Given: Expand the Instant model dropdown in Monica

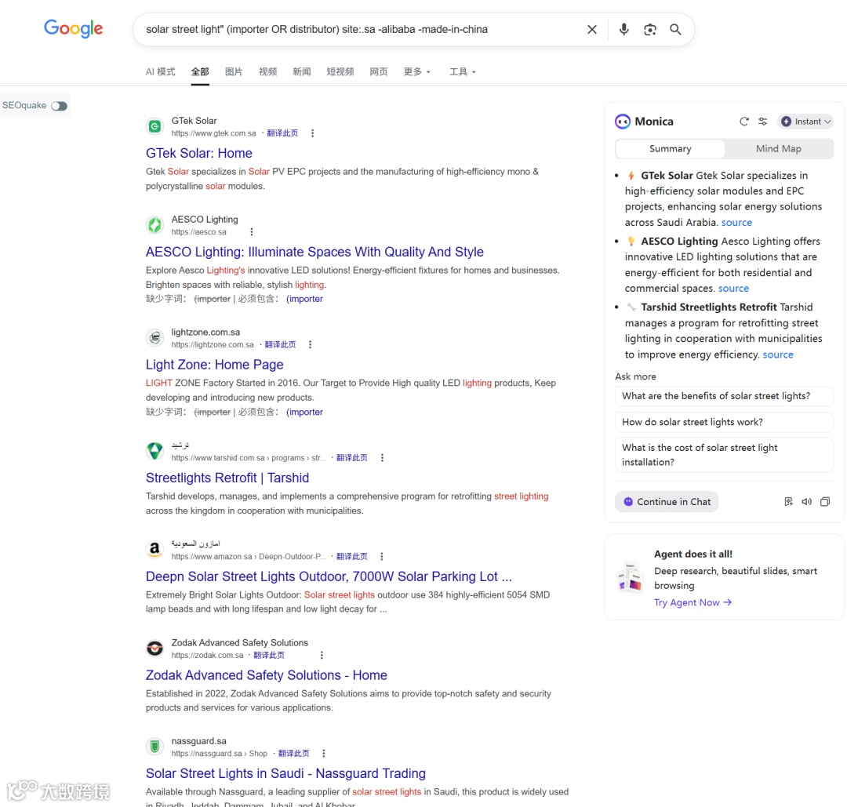Looking at the screenshot, I should (805, 122).
